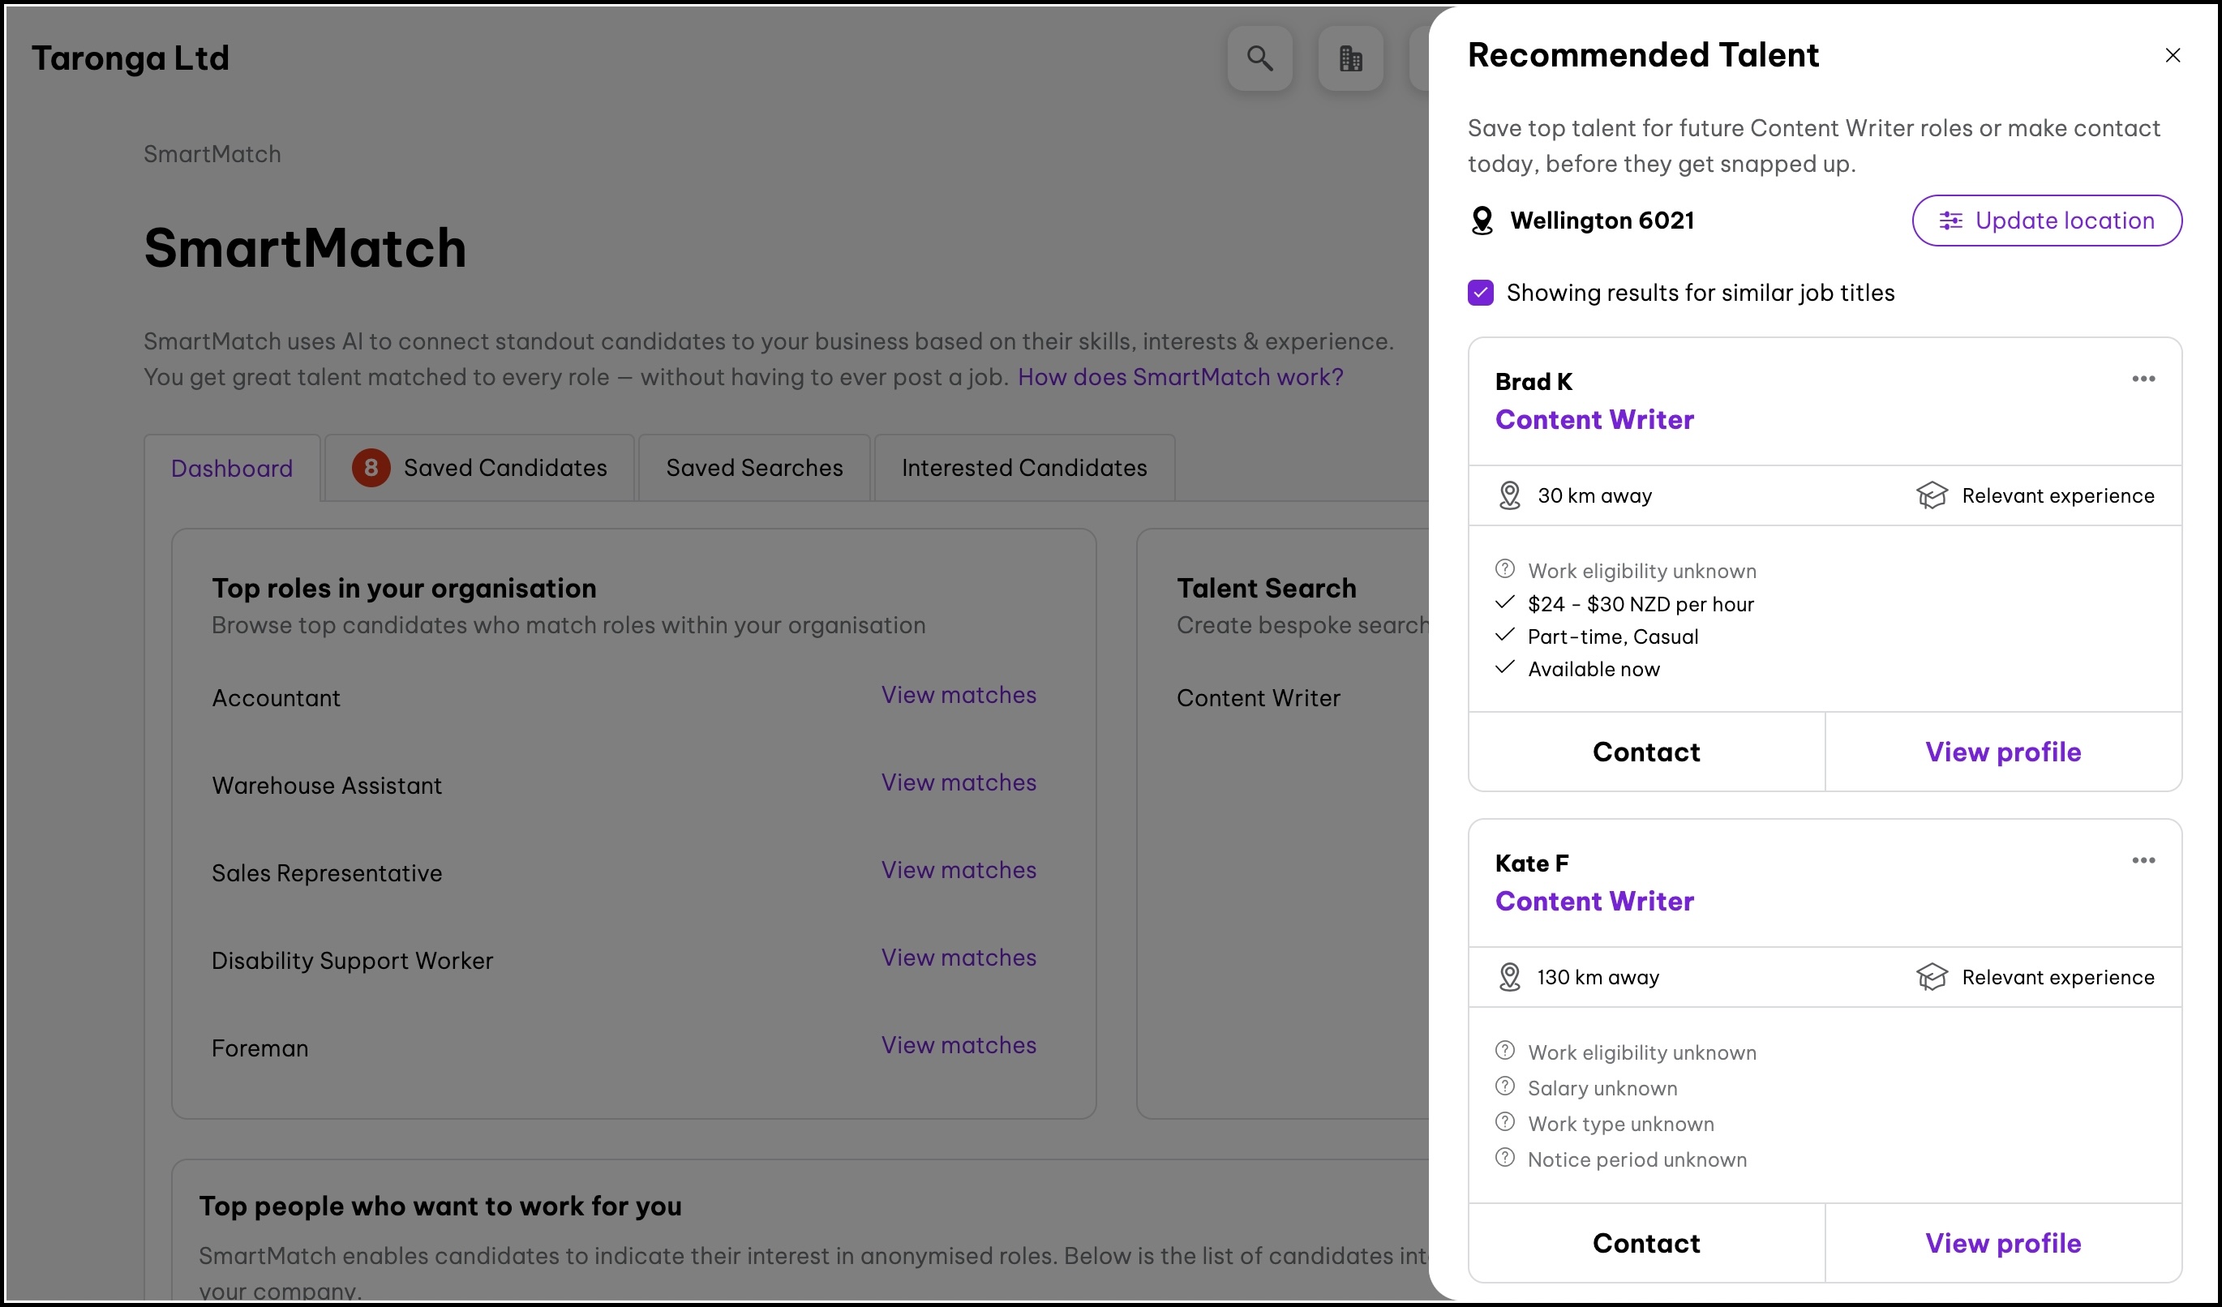This screenshot has height=1307, width=2222.
Task: Click the Wellington 6021 location pin icon
Action: click(x=1482, y=221)
